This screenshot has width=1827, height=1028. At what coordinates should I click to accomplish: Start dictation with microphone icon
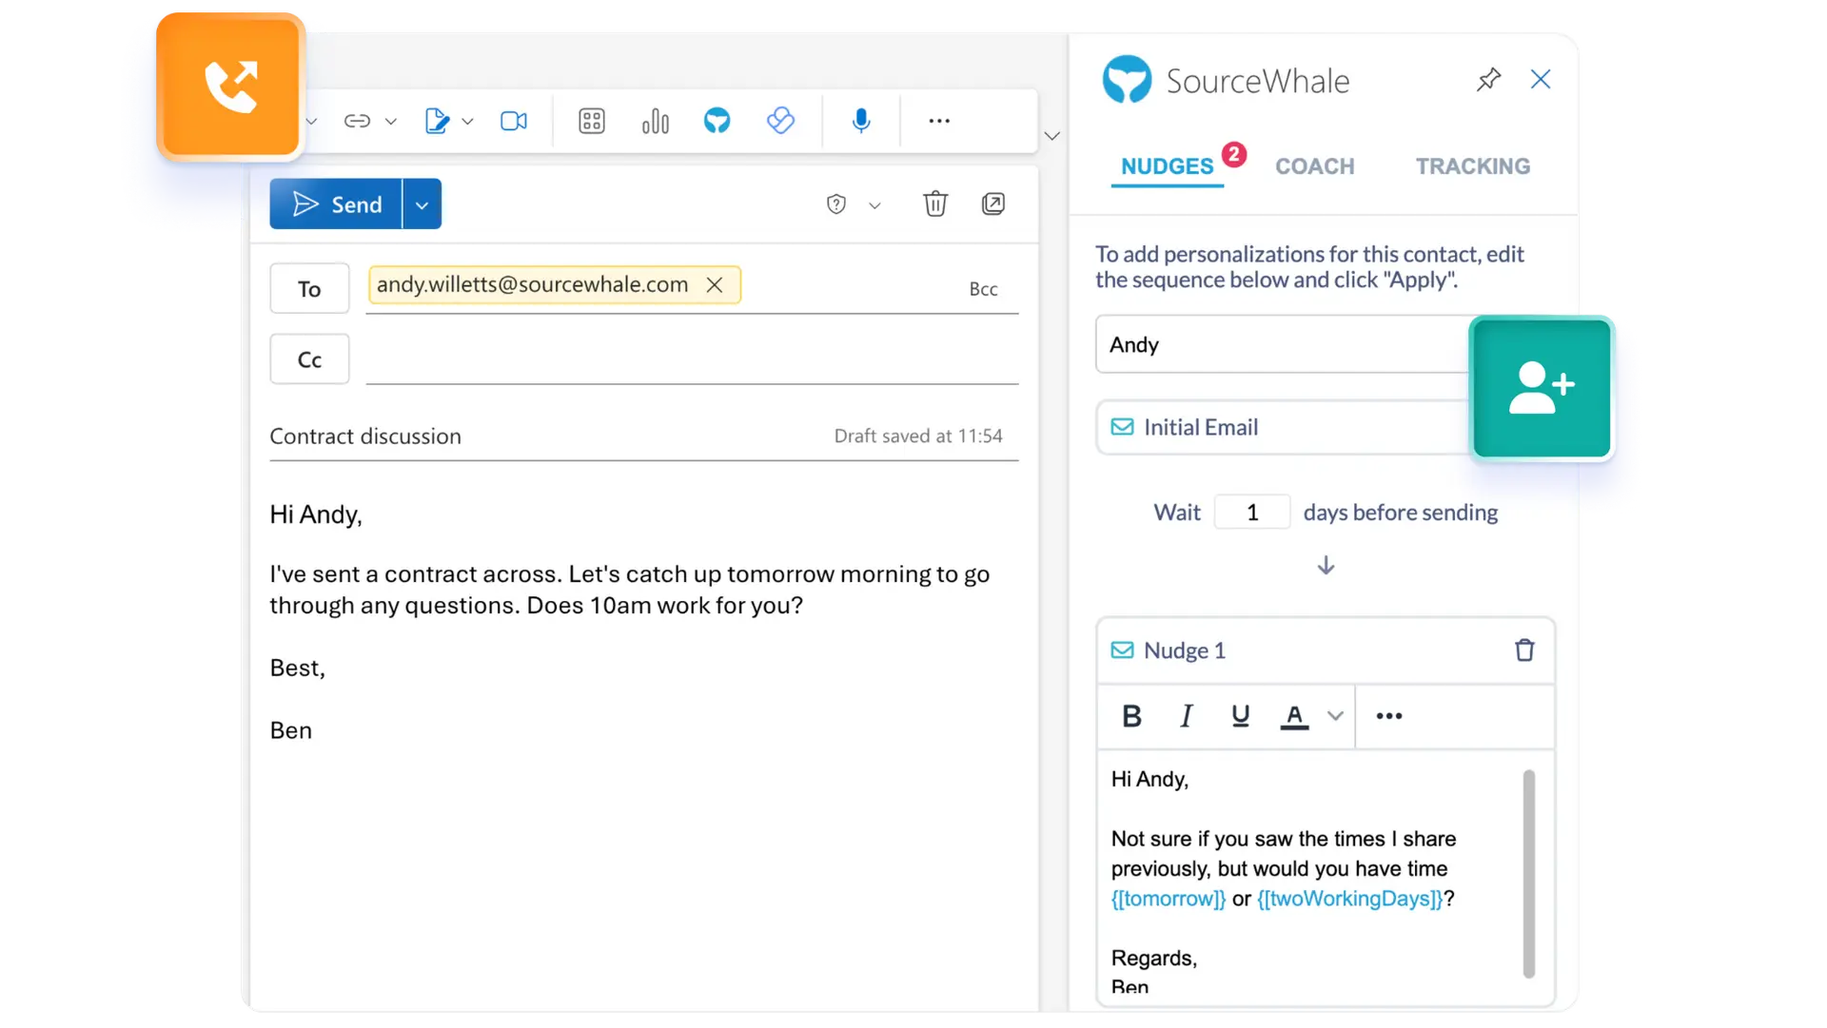pyautogui.click(x=861, y=121)
